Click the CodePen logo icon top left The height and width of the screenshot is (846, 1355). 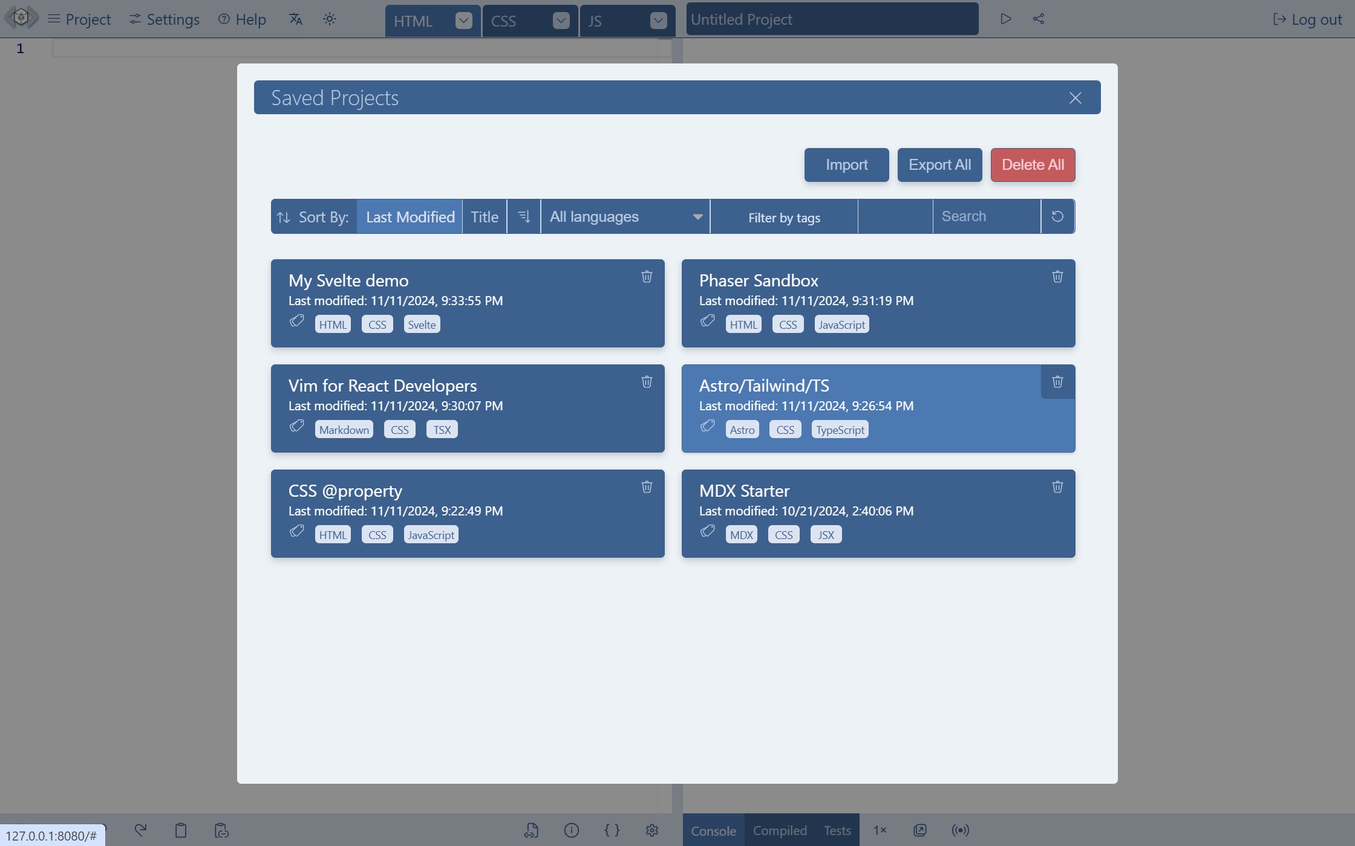(21, 19)
